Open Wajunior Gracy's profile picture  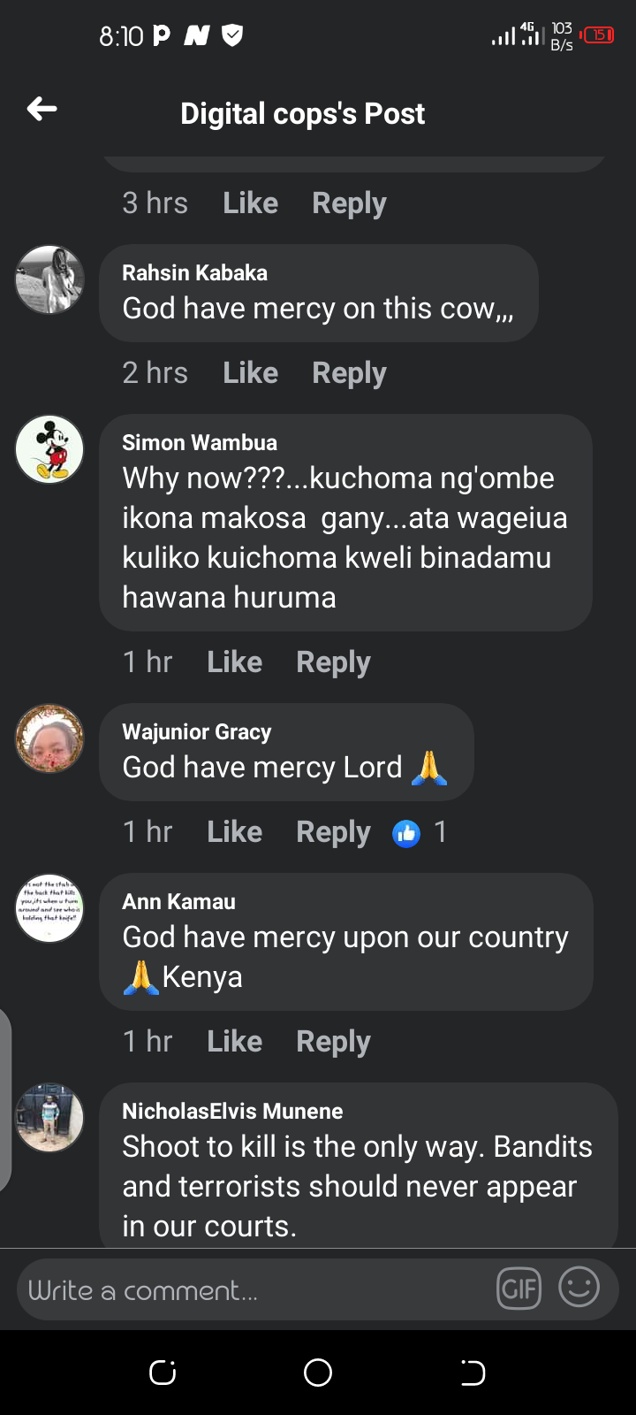point(49,738)
